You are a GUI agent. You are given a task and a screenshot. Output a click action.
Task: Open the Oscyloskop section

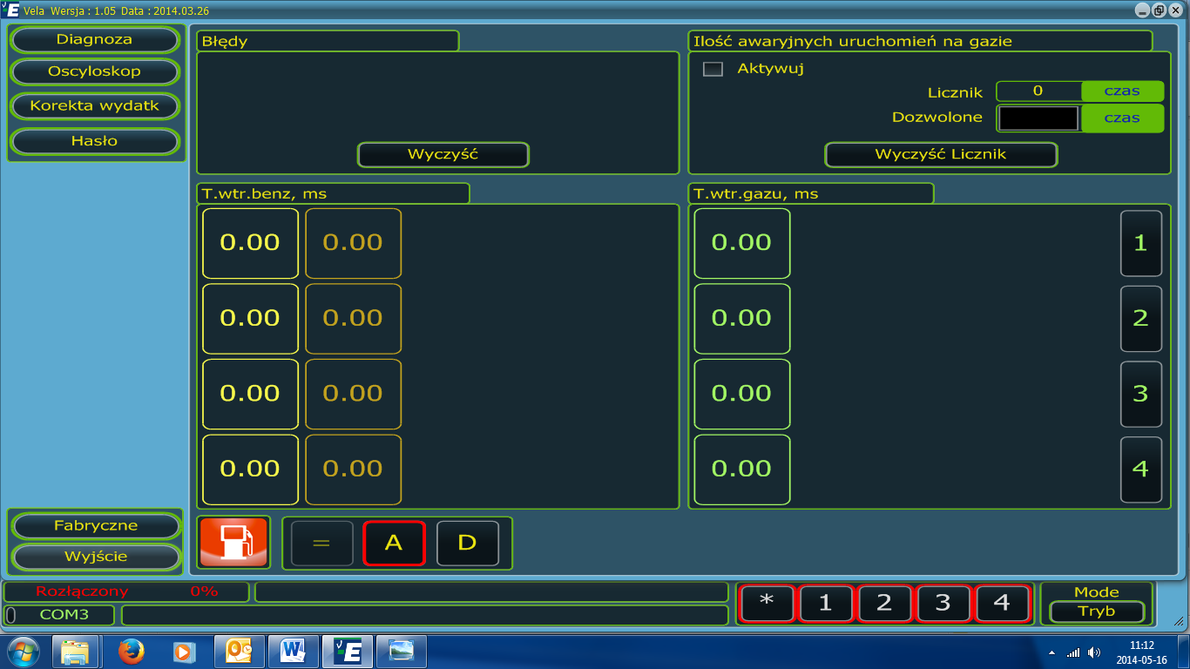pyautogui.click(x=94, y=71)
